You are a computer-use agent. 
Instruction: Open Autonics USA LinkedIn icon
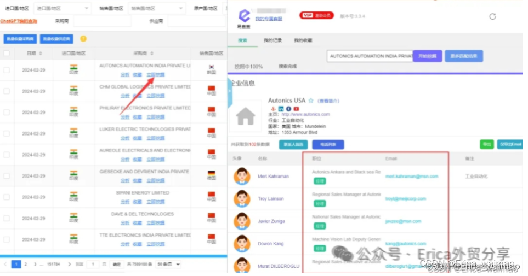coord(281,109)
